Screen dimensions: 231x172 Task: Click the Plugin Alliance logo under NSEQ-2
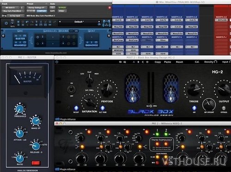(x=66, y=169)
